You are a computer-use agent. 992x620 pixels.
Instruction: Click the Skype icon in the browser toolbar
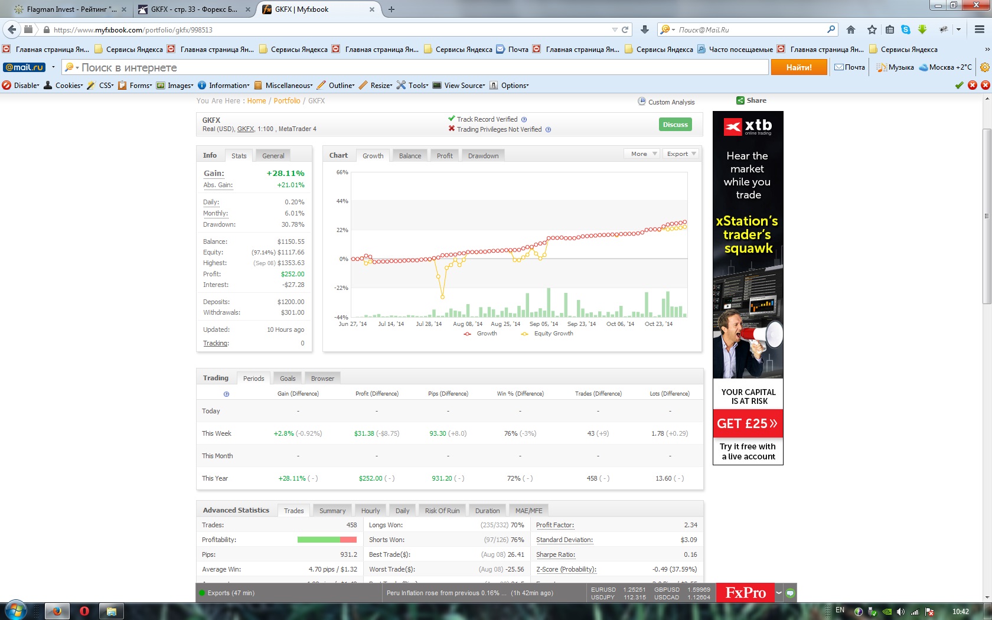906,30
